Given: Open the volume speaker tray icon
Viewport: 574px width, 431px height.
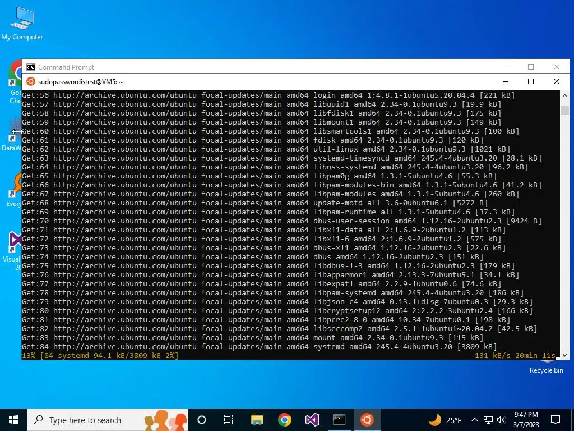Looking at the screenshot, I should pyautogui.click(x=502, y=420).
